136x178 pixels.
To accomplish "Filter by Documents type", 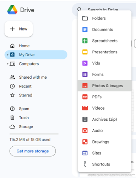I will click(x=104, y=30).
